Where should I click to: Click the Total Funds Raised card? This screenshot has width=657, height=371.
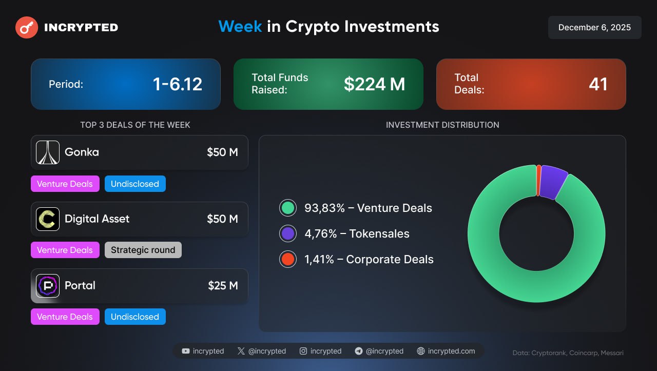[x=328, y=84]
